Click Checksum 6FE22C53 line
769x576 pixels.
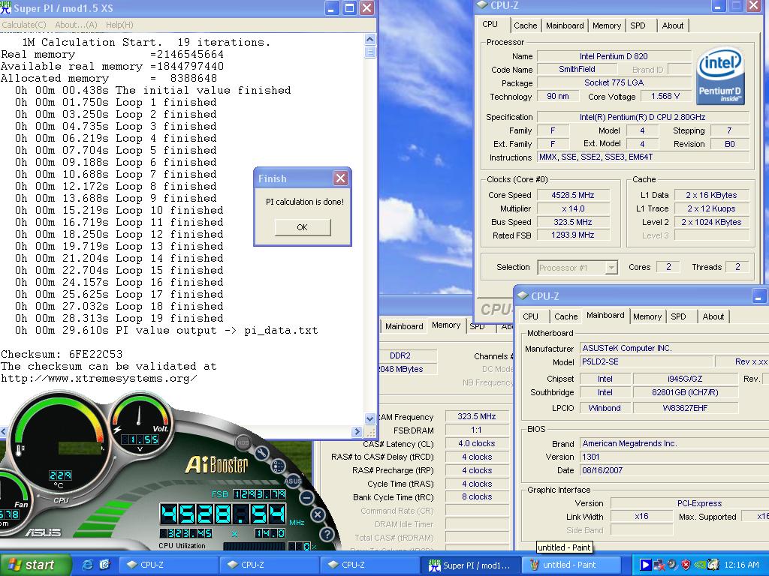pyautogui.click(x=62, y=354)
